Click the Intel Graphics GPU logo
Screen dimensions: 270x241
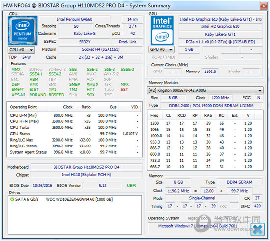(162, 30)
